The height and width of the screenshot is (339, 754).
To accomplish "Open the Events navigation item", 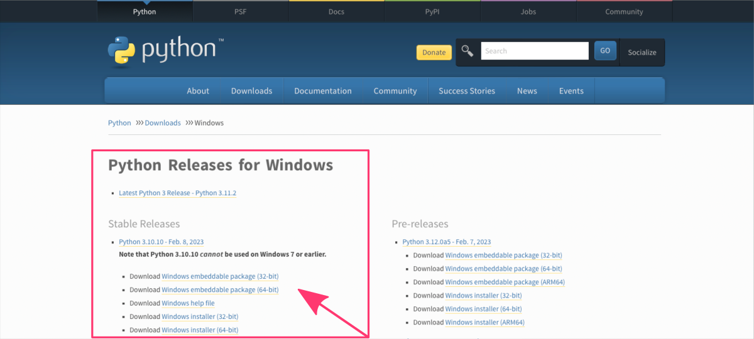I will coord(571,91).
